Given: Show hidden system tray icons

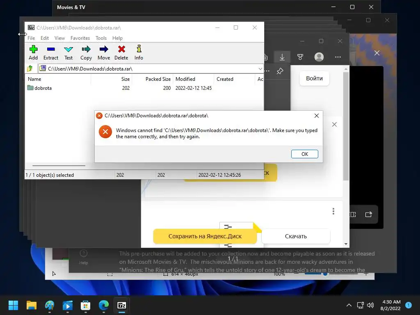Looking at the screenshot, I should point(349,305).
